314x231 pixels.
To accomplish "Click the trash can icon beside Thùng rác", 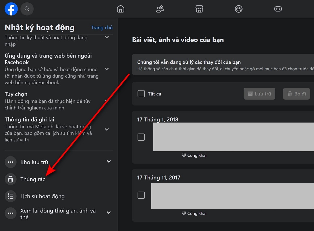I will coord(10,179).
